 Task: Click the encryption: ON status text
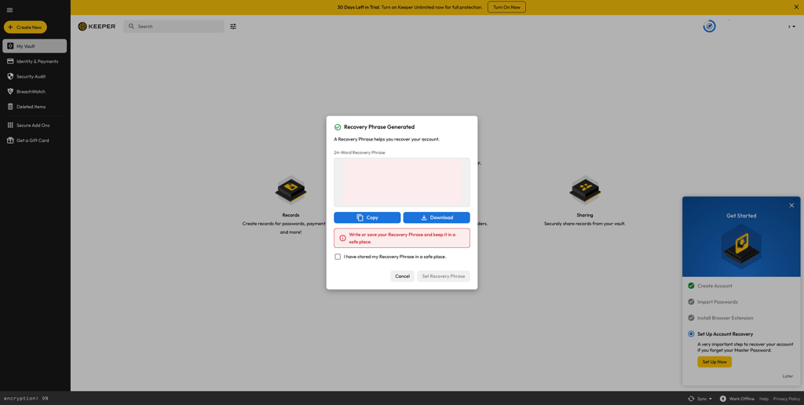click(26, 399)
